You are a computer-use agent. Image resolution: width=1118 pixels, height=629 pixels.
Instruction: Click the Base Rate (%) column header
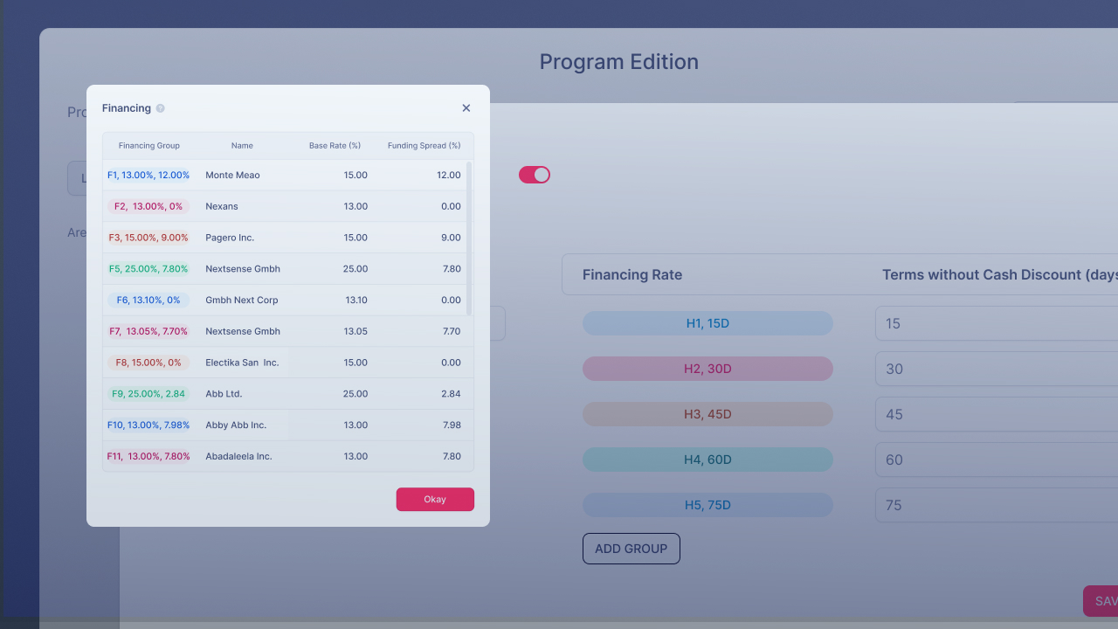[335, 146]
